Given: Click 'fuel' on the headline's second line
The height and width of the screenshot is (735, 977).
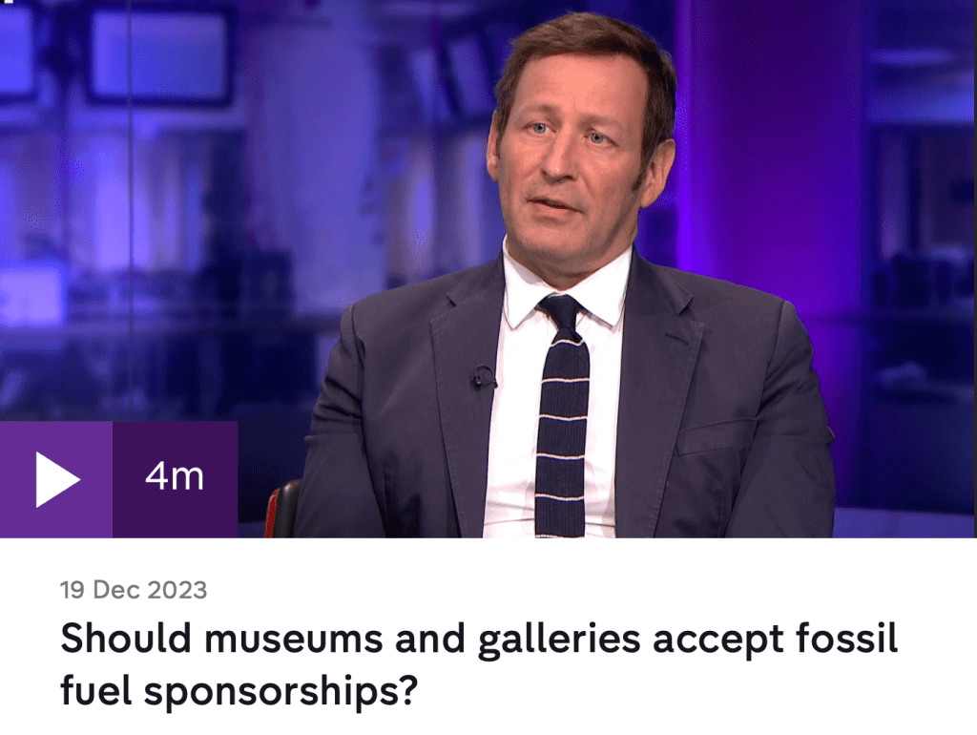Looking at the screenshot, I should pyautogui.click(x=96, y=690).
